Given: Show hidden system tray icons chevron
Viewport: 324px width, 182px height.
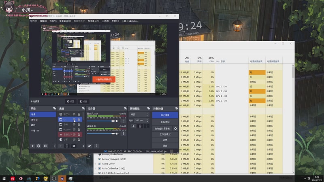Looking at the screenshot, I should [x=305, y=178].
